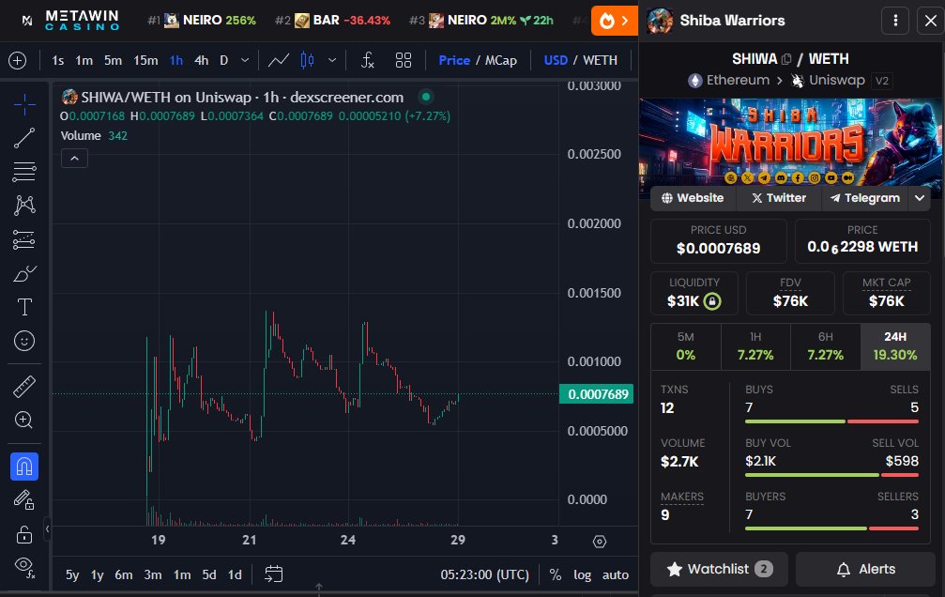
Task: Close the Shiba Warriors panel
Action: pyautogui.click(x=931, y=21)
